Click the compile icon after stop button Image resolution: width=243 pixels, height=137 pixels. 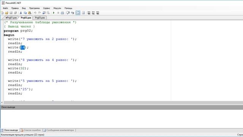tap(62, 13)
